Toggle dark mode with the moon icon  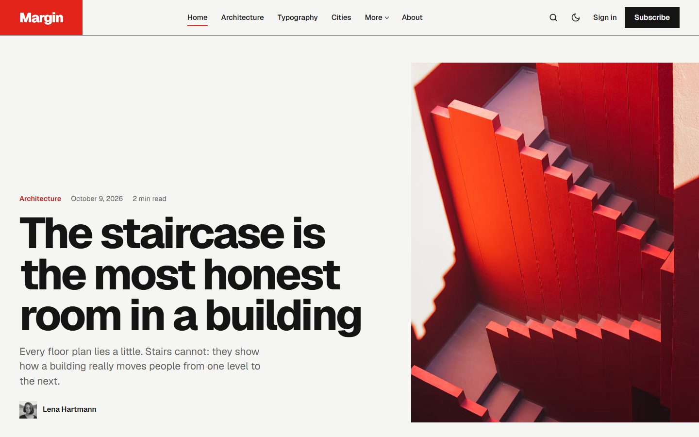pos(576,17)
